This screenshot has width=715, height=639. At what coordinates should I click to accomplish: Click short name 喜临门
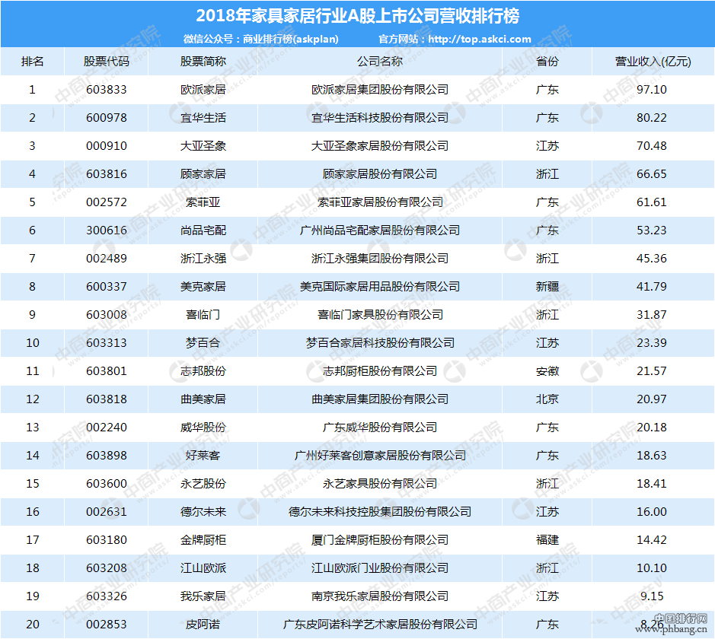click(203, 315)
